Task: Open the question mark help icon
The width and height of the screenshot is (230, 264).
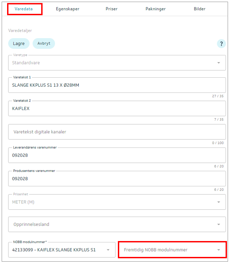Action: 221,44
